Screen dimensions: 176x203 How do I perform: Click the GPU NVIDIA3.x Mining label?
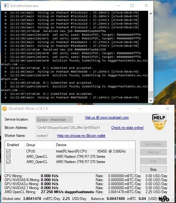tap(22, 184)
